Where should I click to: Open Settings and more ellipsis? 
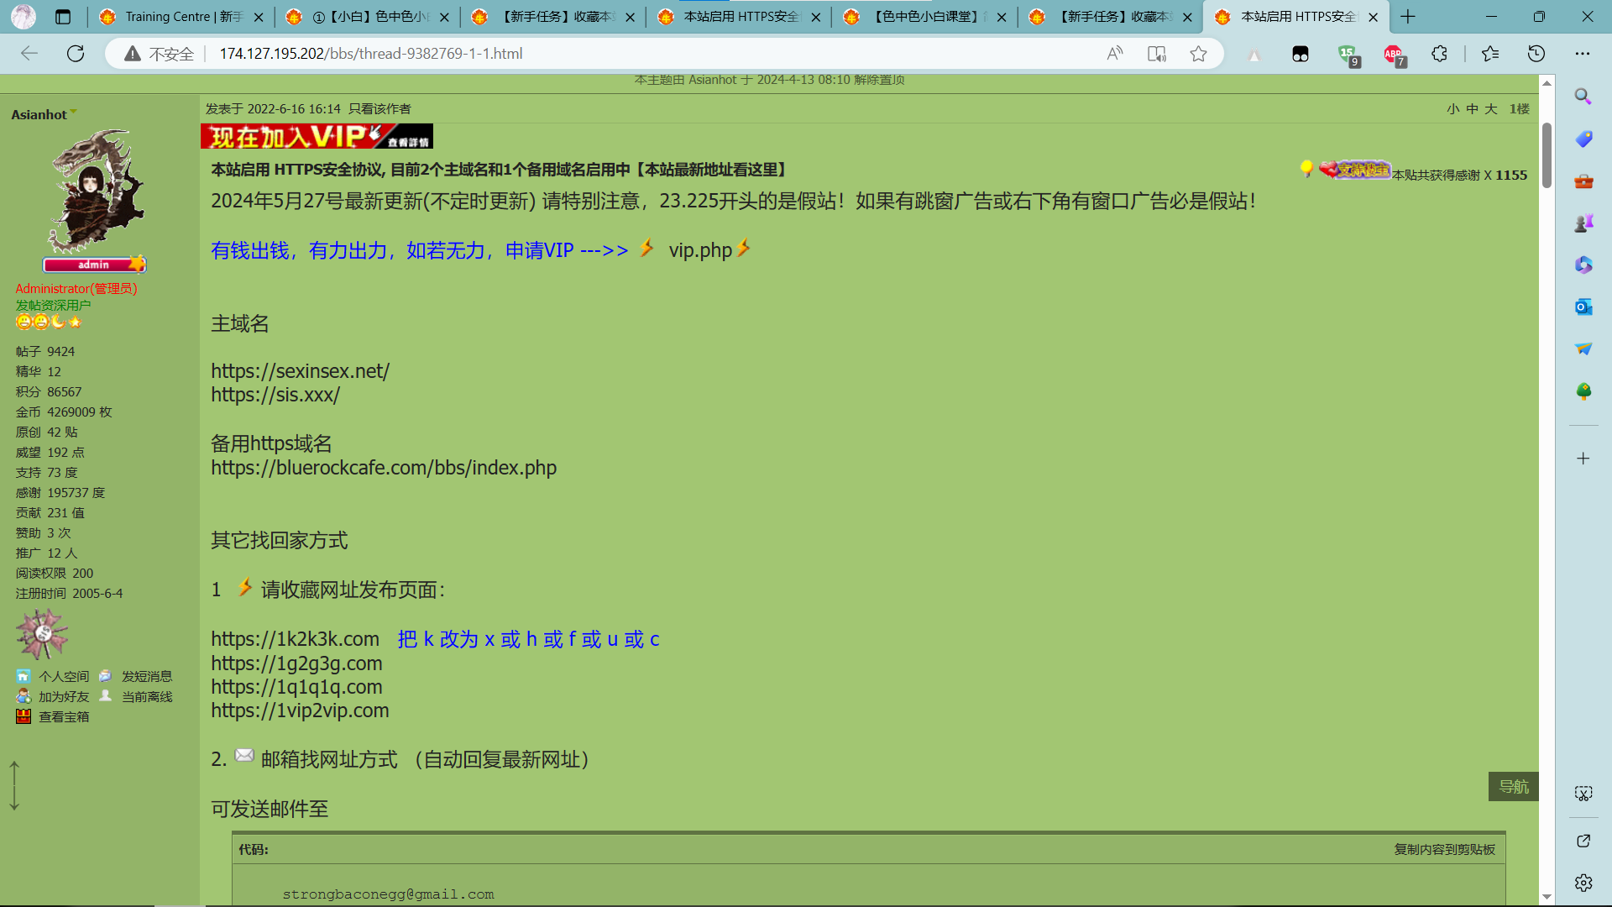pos(1583,54)
